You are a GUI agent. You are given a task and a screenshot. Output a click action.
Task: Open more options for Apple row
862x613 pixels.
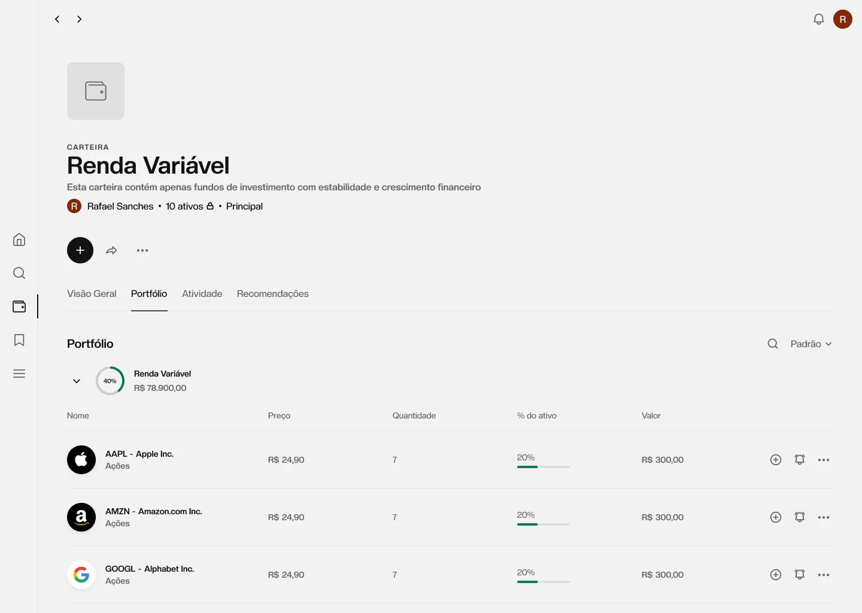coord(824,460)
